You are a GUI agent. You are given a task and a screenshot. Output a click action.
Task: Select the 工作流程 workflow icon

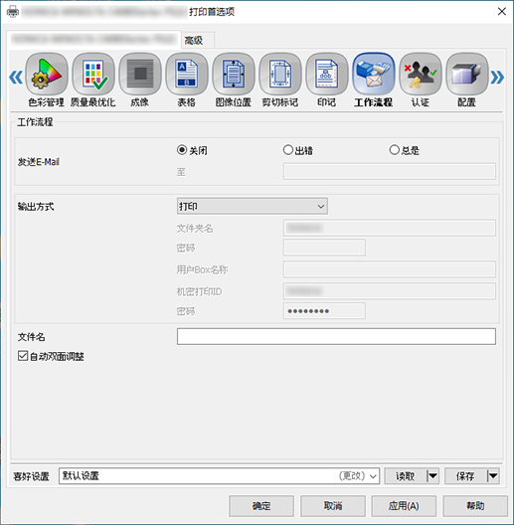coord(374,74)
